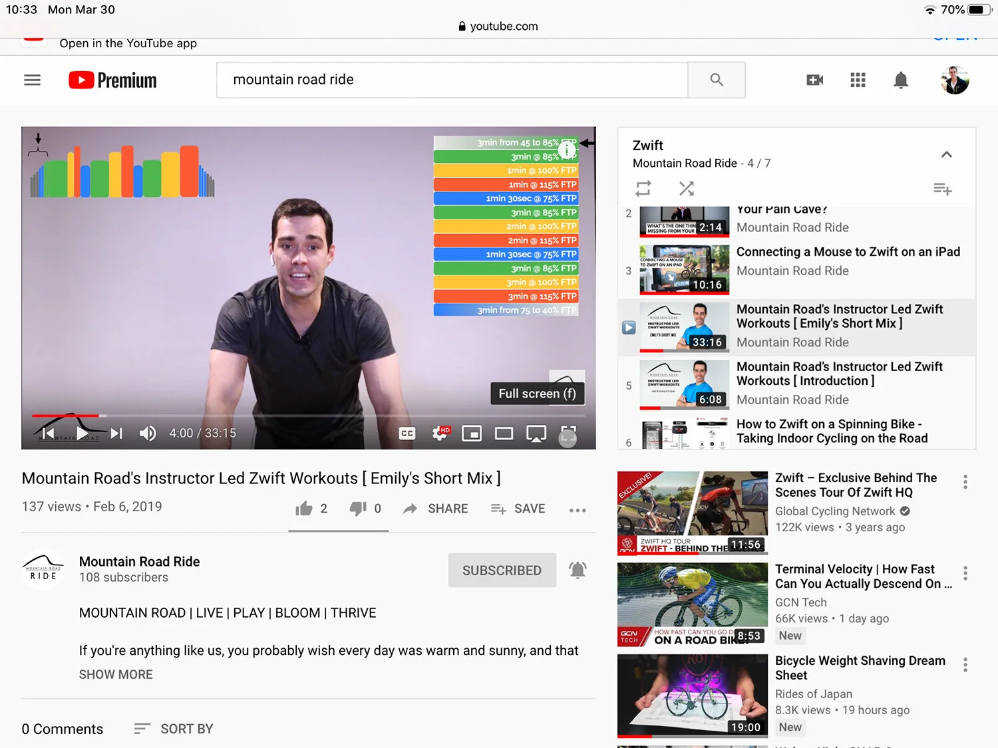Skip to the next video
The image size is (998, 748).
coord(117,434)
